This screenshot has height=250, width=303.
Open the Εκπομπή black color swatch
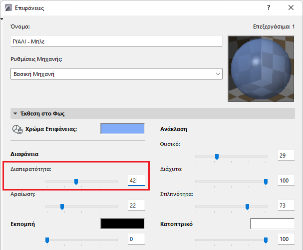122,223
